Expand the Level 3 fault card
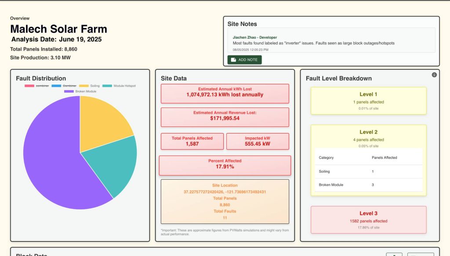 click(368, 220)
